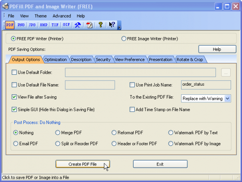Click the Exit button
The width and height of the screenshot is (242, 182).
coord(160,164)
